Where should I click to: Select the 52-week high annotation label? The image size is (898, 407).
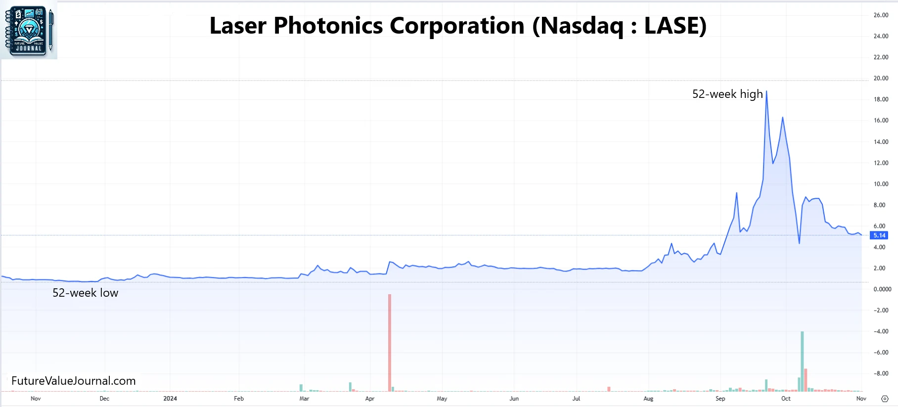[727, 94]
